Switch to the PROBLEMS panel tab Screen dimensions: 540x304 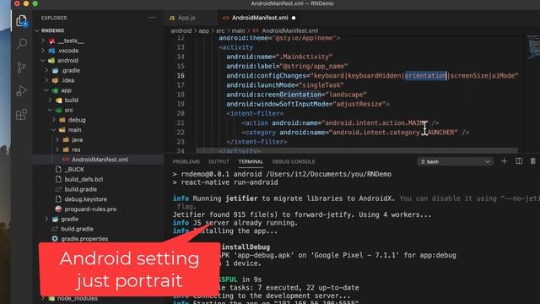pyautogui.click(x=186, y=161)
